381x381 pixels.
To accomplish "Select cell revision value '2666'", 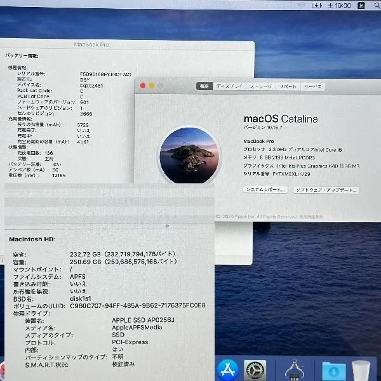I will coord(86,114).
